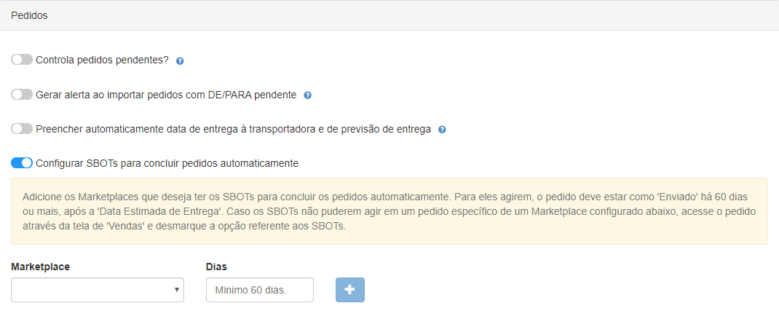Click the 'Controla pedidos pendentes?' label text

point(102,60)
